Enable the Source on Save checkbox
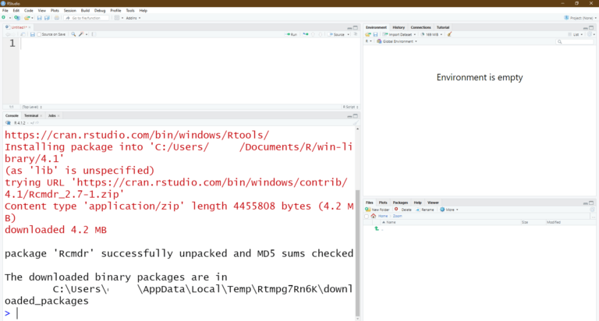Screen dimensions: 599x321 tap(40, 34)
